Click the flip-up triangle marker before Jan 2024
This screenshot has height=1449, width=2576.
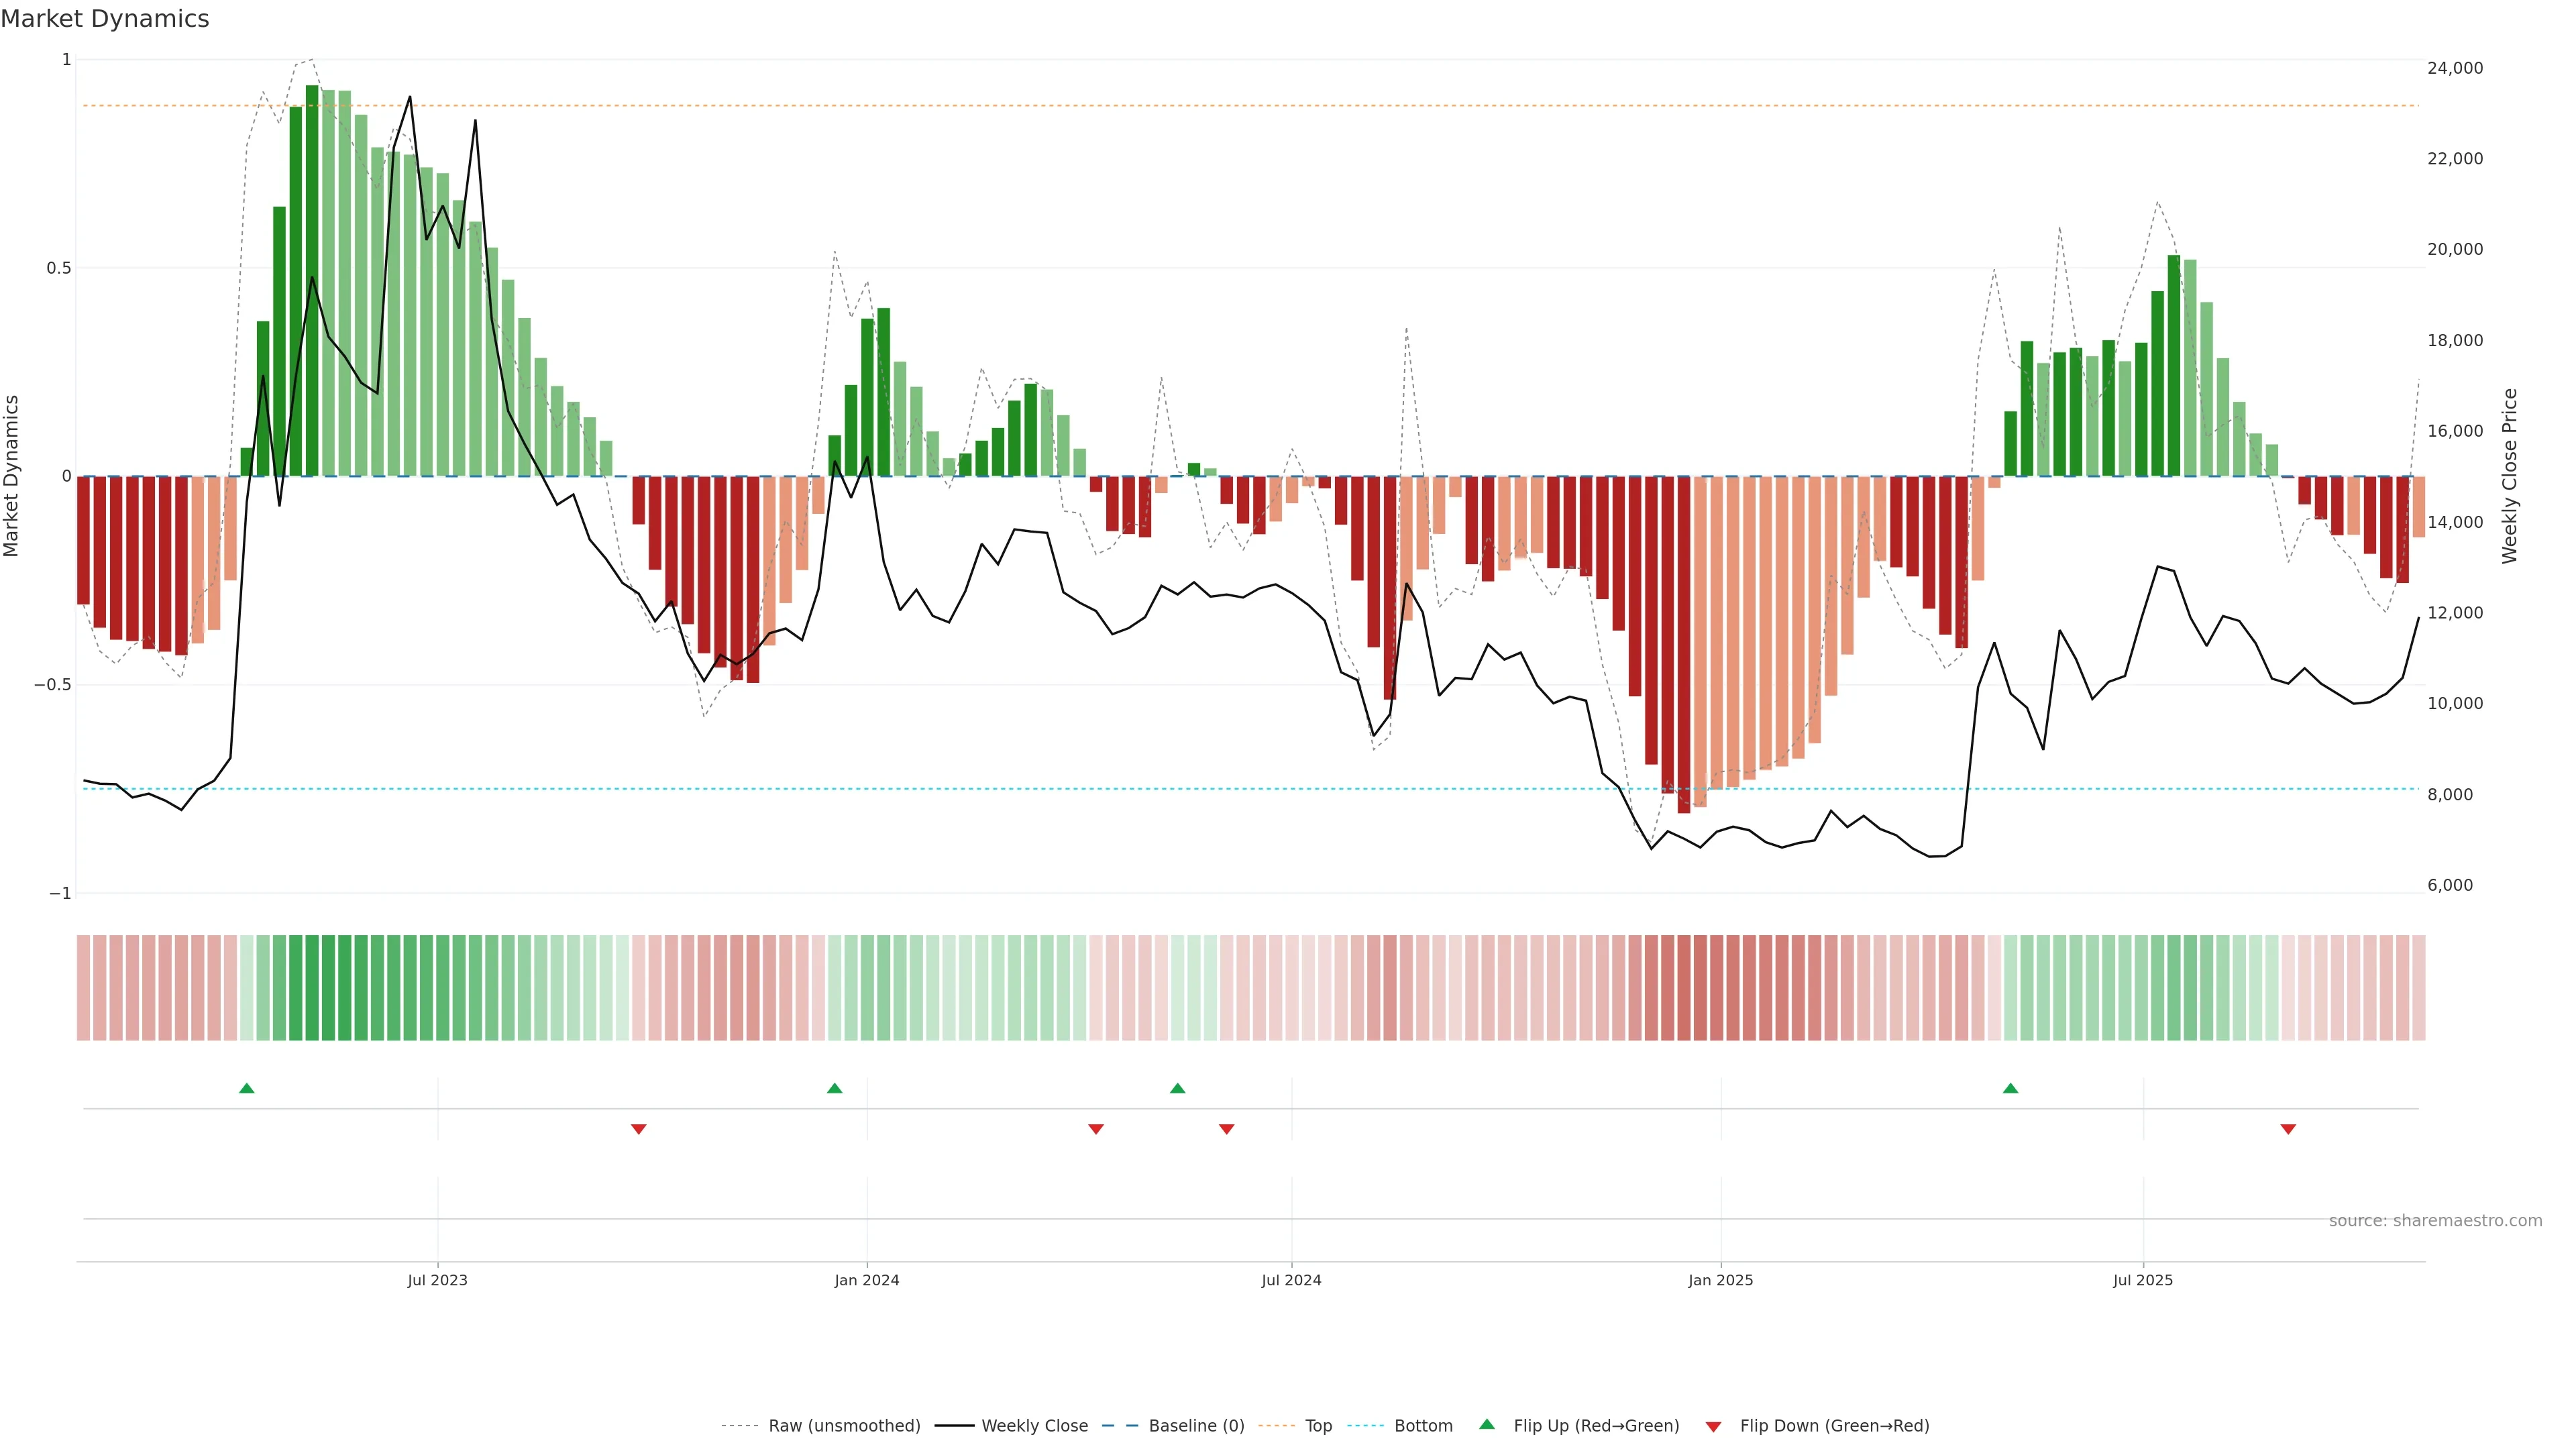tap(835, 1088)
